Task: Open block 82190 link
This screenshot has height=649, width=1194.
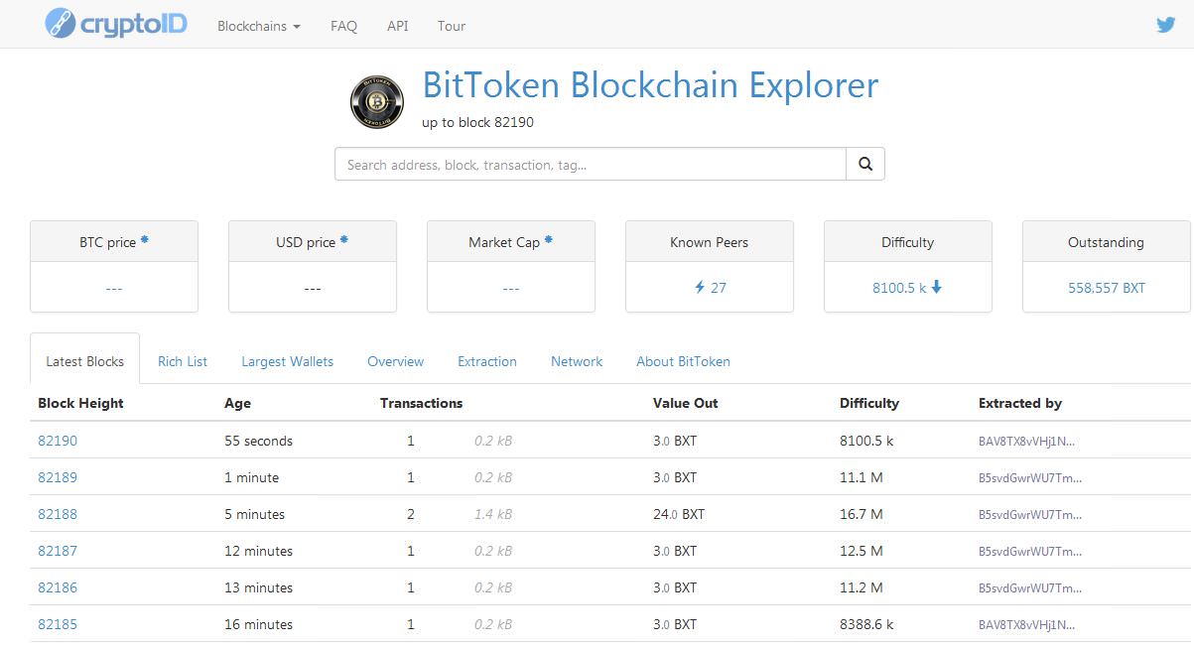Action: 58,441
